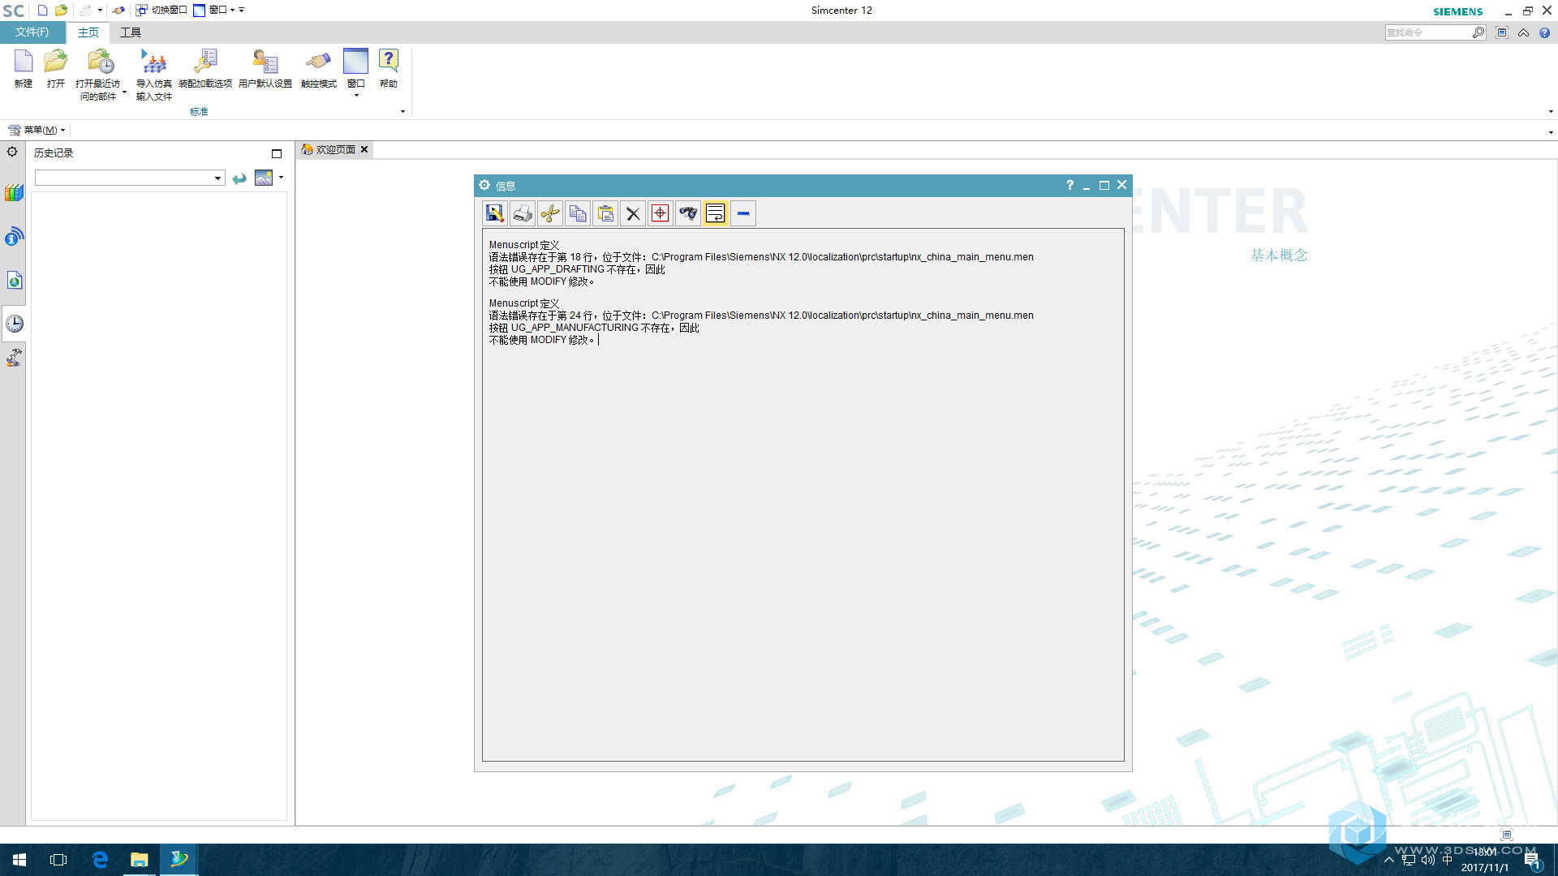Select the 欢迎页面 document tab
The image size is (1558, 876).
[335, 149]
